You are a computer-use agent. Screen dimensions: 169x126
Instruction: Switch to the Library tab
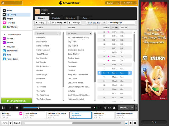[41, 18]
